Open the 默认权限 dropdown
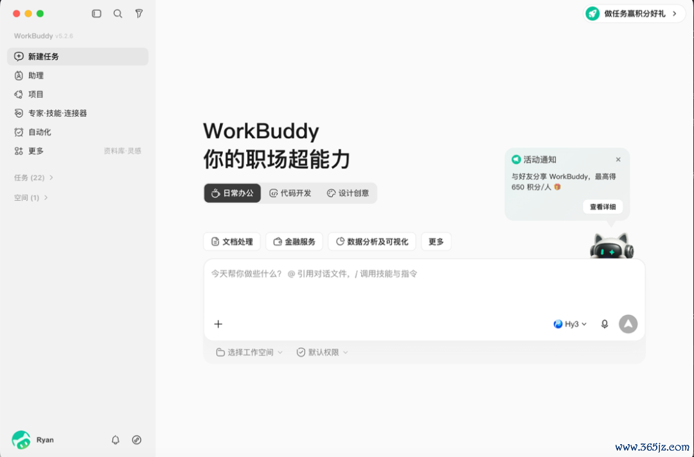This screenshot has width=694, height=457. pos(322,352)
